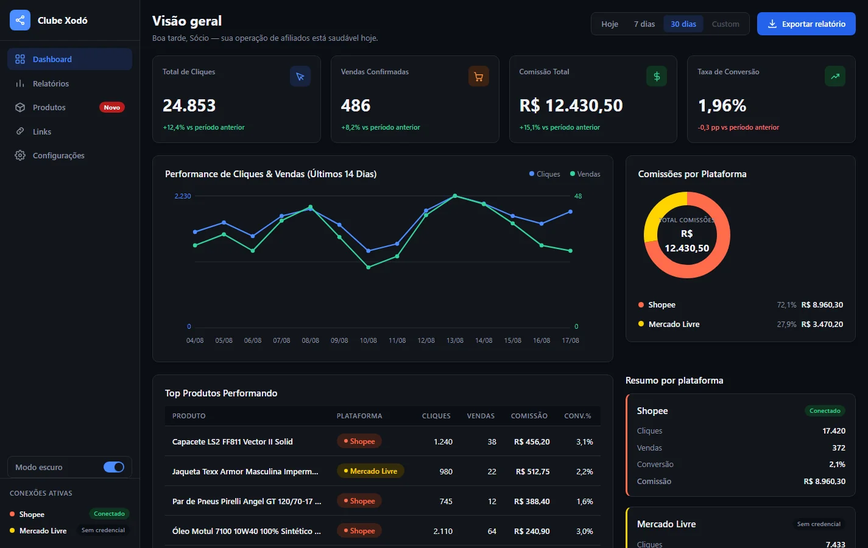868x548 pixels.
Task: Click Shopee platform tag in Capacete row
Action: click(359, 441)
